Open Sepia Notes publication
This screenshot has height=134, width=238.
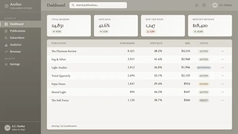point(58,84)
